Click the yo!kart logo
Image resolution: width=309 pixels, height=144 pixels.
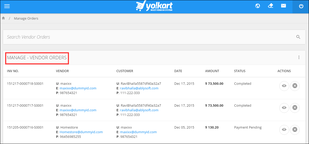pos(154,6)
